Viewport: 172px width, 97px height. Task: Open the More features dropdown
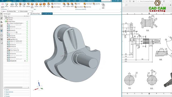(x=48, y=5)
